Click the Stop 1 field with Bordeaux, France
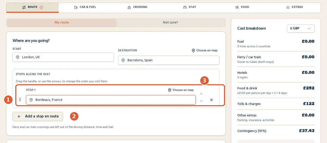Screen dimensions: 327x143 [111, 100]
